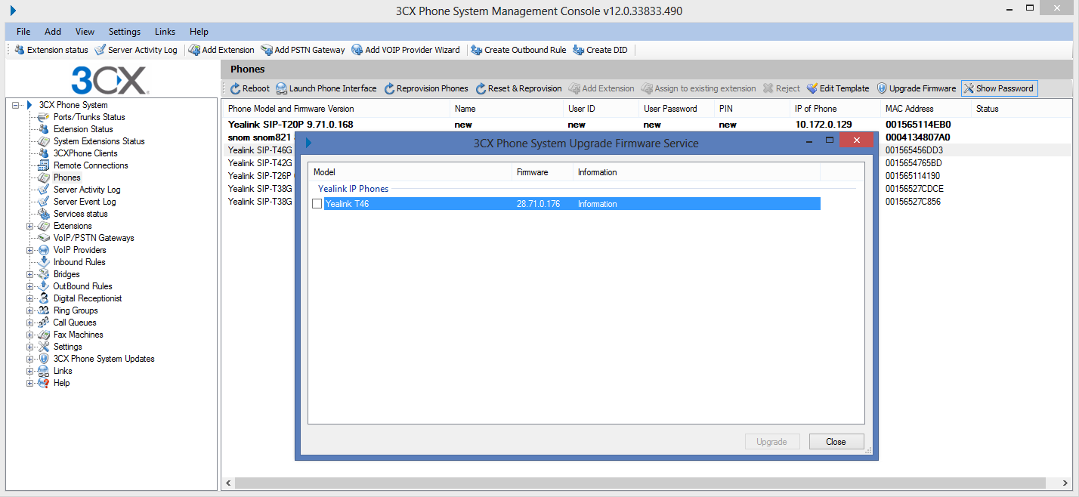Screen dimensions: 1079x497
Task: Click the Create Outbound Rule icon
Action: pos(476,50)
